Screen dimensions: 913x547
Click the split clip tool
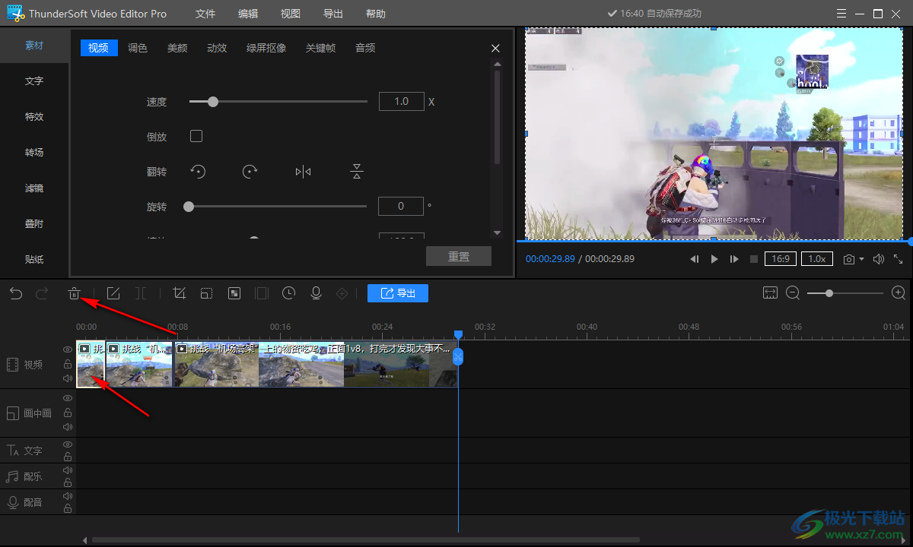[141, 293]
